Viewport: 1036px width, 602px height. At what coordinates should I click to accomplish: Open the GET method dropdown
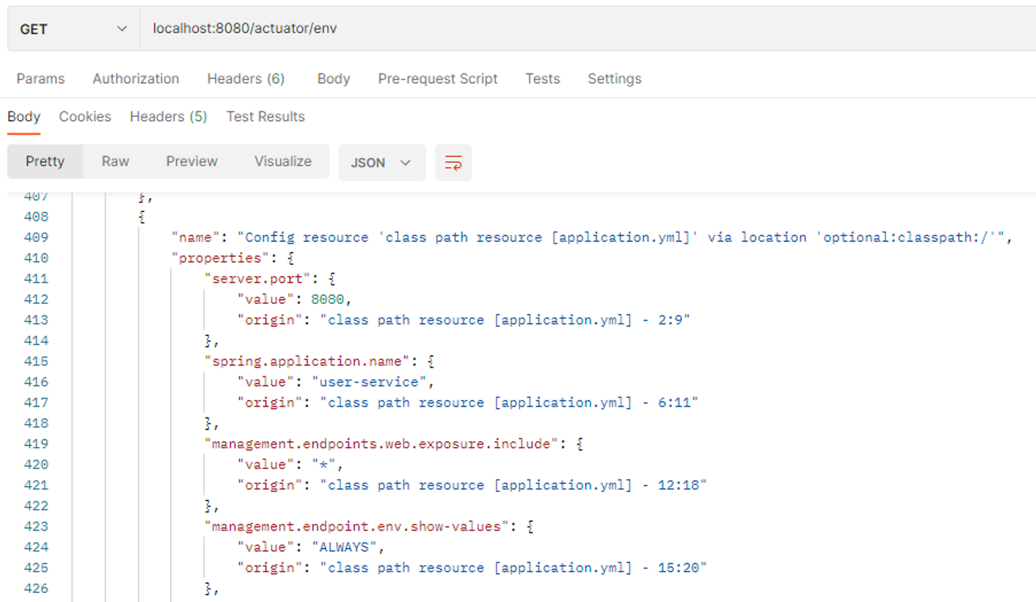tap(73, 29)
